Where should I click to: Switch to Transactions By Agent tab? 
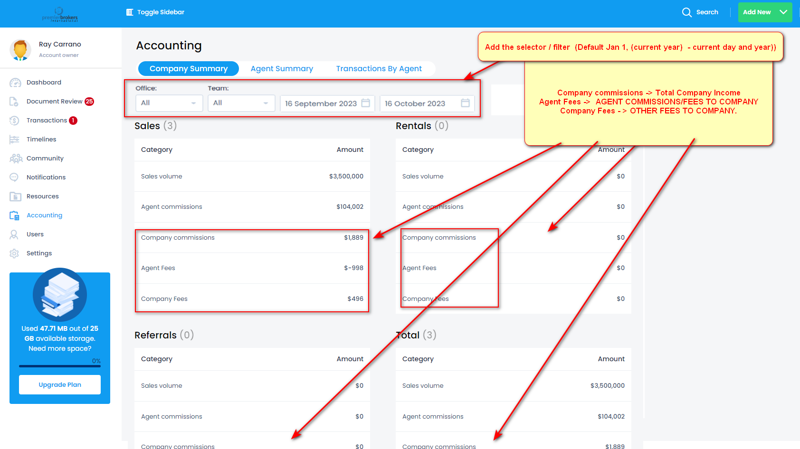point(379,69)
